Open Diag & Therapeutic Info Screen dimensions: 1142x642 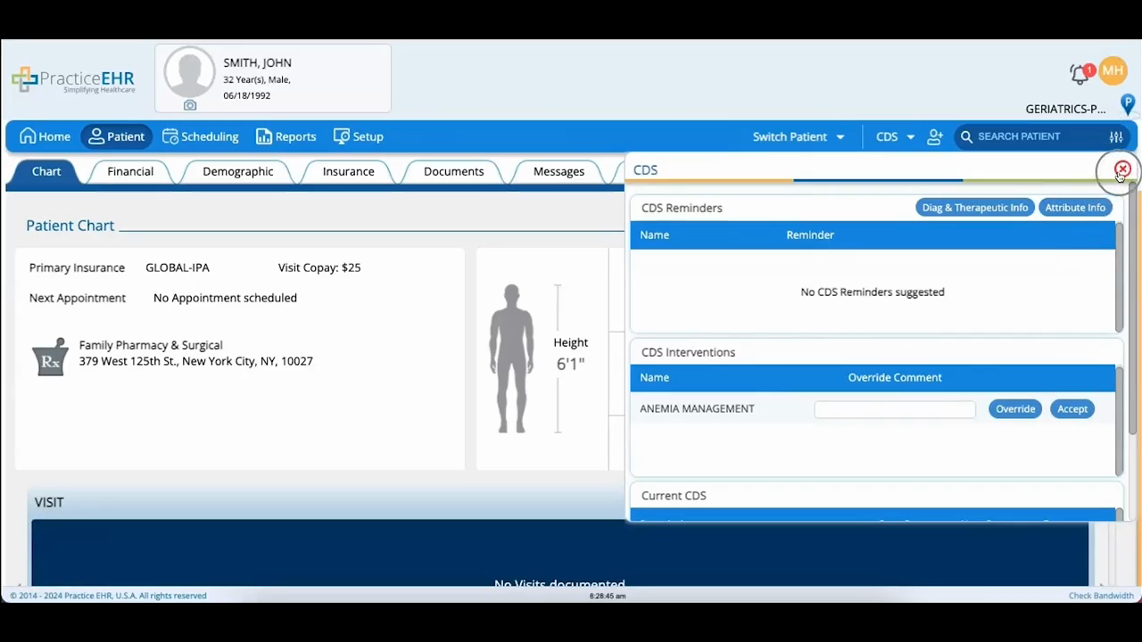point(975,208)
